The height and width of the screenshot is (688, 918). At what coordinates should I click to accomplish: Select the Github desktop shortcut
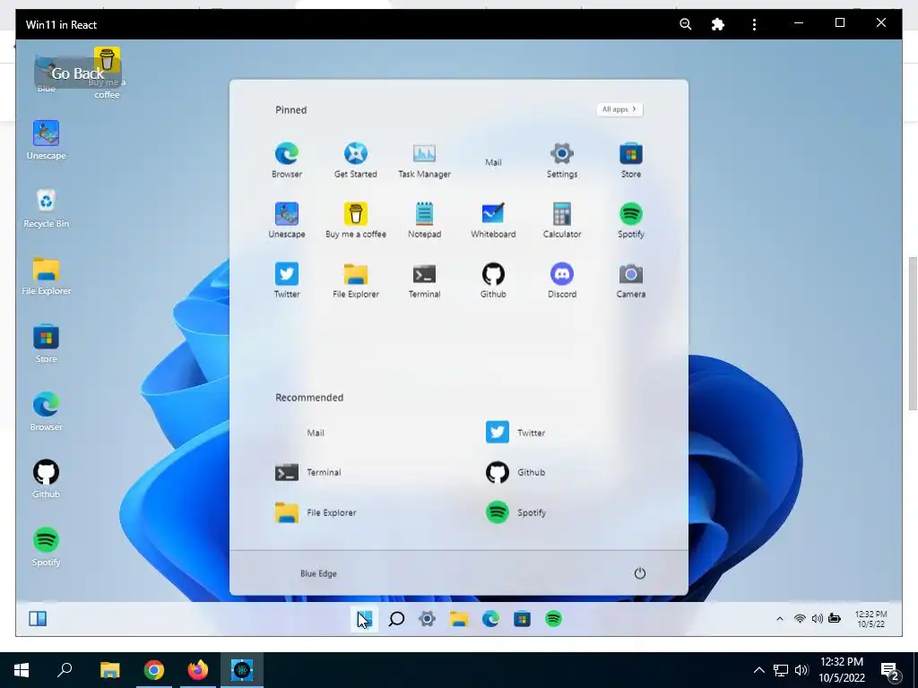47,479
